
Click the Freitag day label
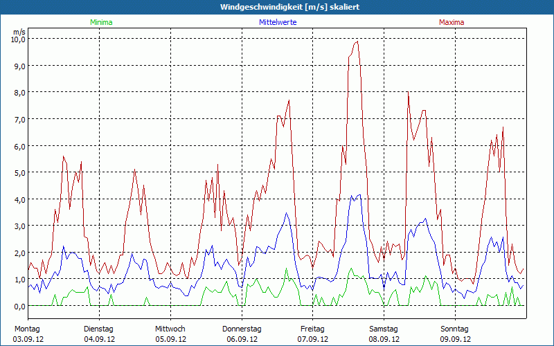click(312, 329)
